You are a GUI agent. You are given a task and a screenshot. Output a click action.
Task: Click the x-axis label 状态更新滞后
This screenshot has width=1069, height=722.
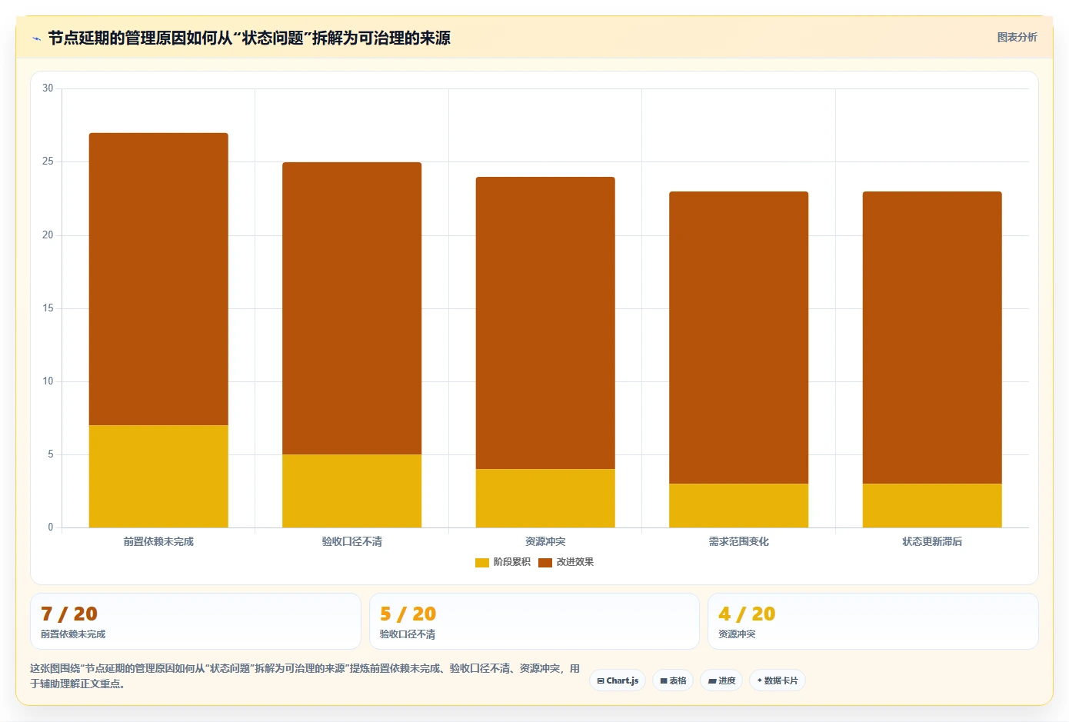[932, 541]
